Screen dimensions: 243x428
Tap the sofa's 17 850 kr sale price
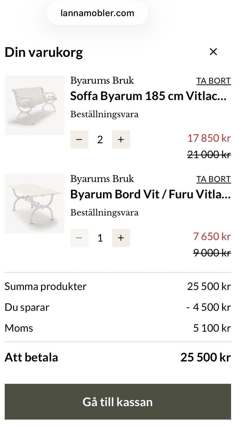coord(209,138)
